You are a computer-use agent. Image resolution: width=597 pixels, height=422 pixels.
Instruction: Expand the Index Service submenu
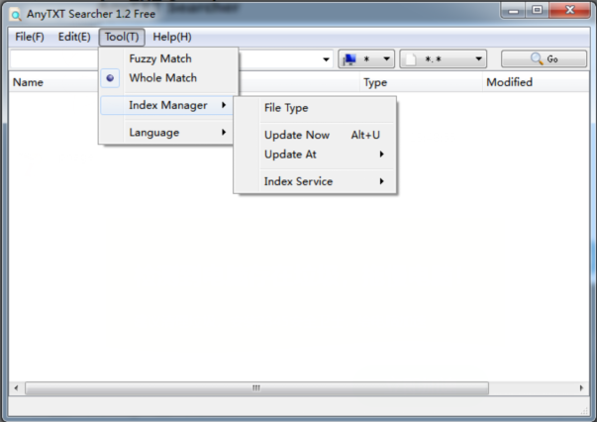(x=315, y=181)
